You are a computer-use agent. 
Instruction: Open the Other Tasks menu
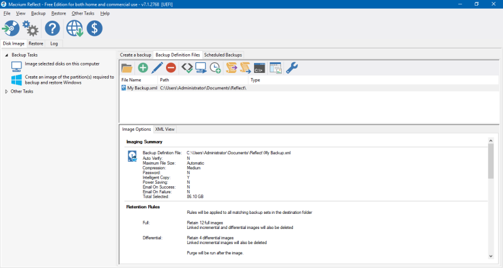[82, 13]
